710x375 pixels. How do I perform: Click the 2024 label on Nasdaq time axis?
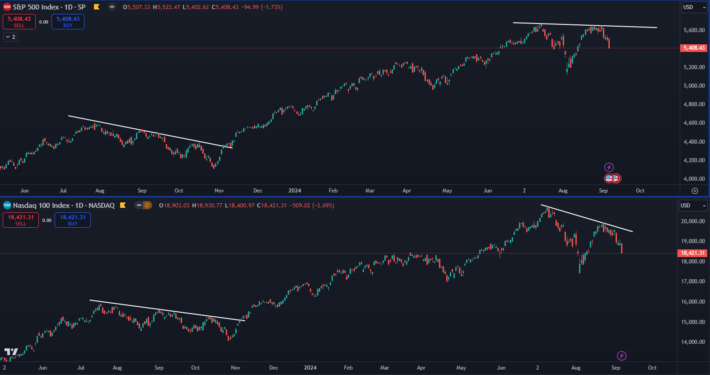pyautogui.click(x=310, y=368)
